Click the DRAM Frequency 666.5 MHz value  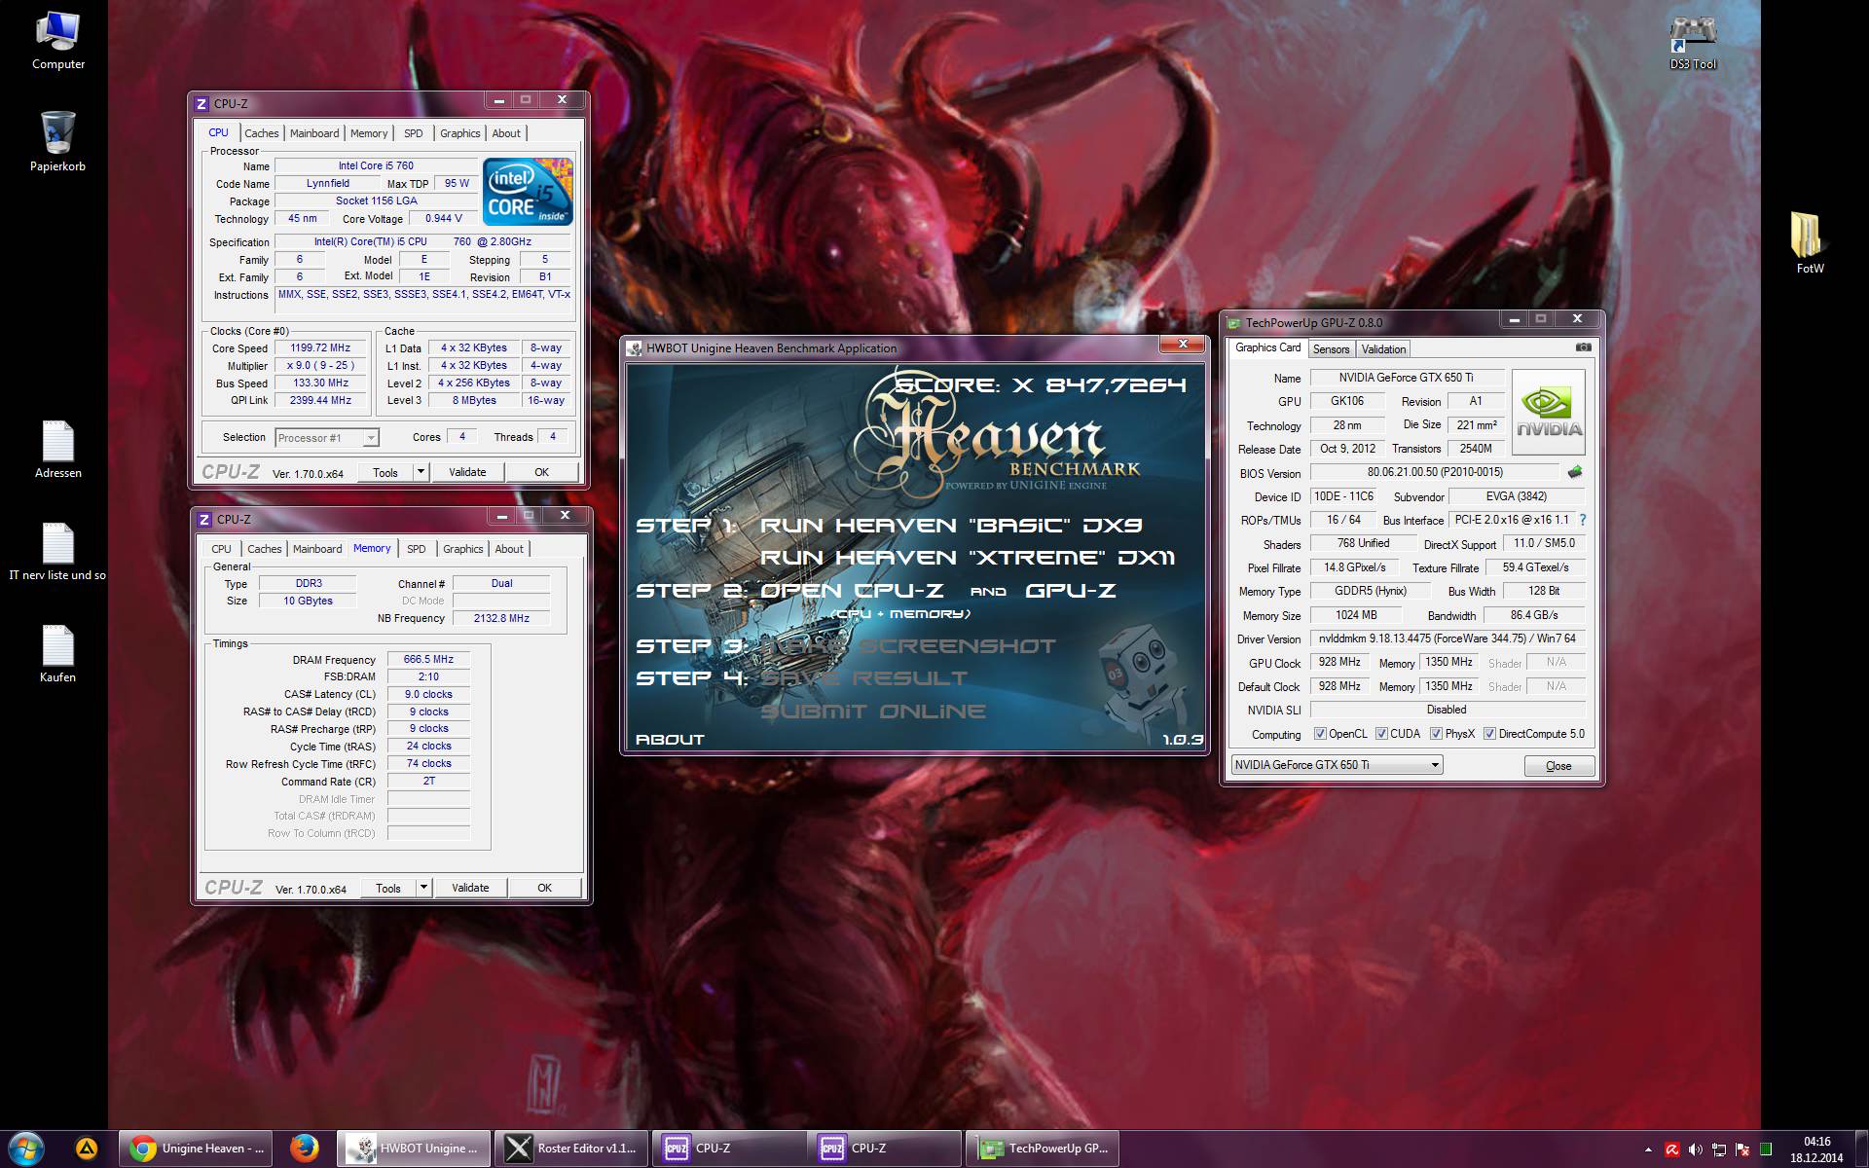428,659
